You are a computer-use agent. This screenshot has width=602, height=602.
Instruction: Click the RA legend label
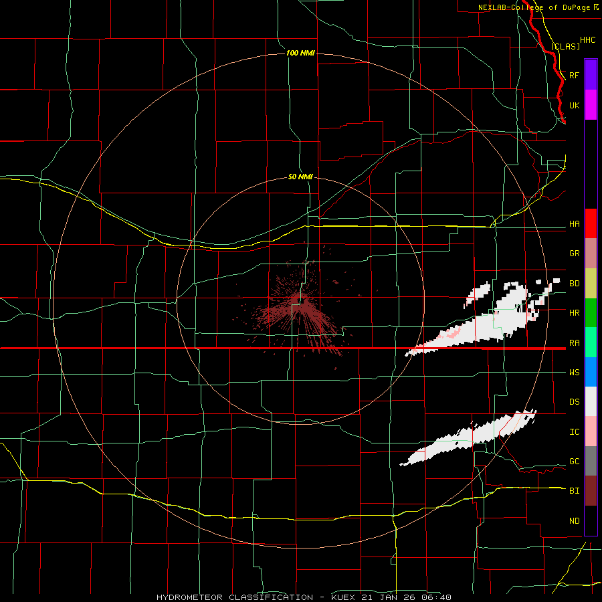click(x=574, y=343)
